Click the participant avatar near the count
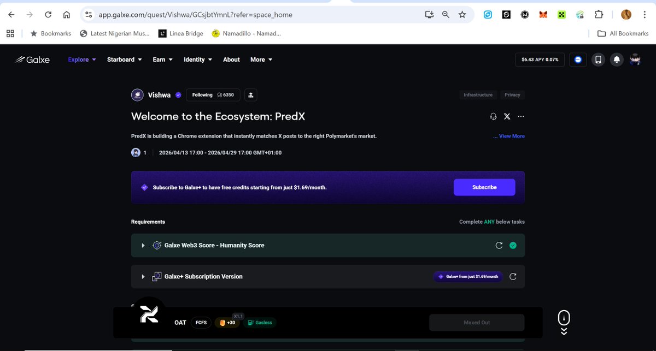Viewport: 656px width, 351px height. click(136, 152)
